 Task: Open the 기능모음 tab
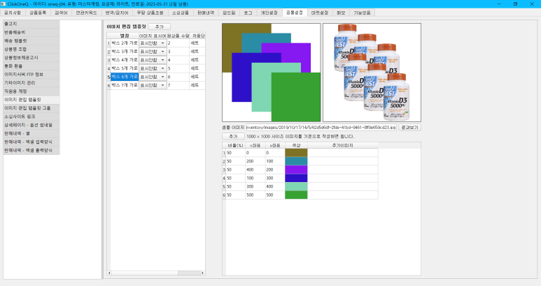tap(362, 13)
